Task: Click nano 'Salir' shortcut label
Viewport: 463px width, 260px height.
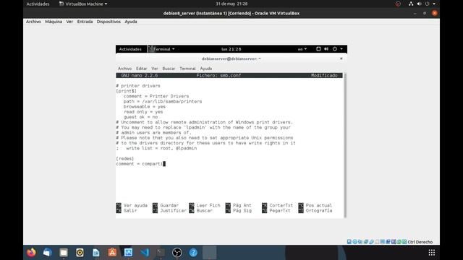Action: 130,211
